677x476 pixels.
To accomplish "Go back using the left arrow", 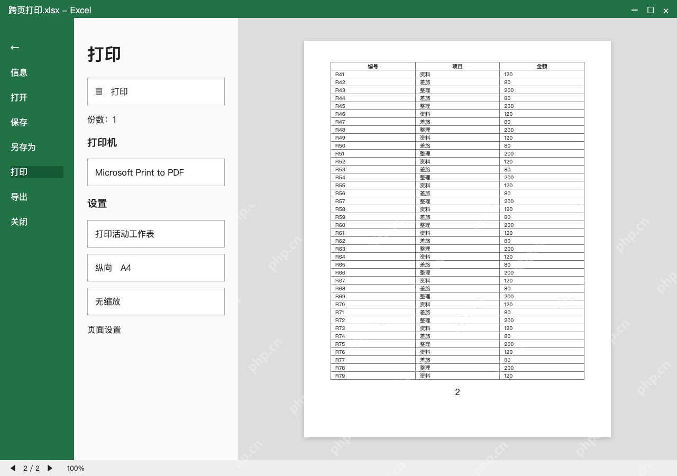I will coord(15,48).
